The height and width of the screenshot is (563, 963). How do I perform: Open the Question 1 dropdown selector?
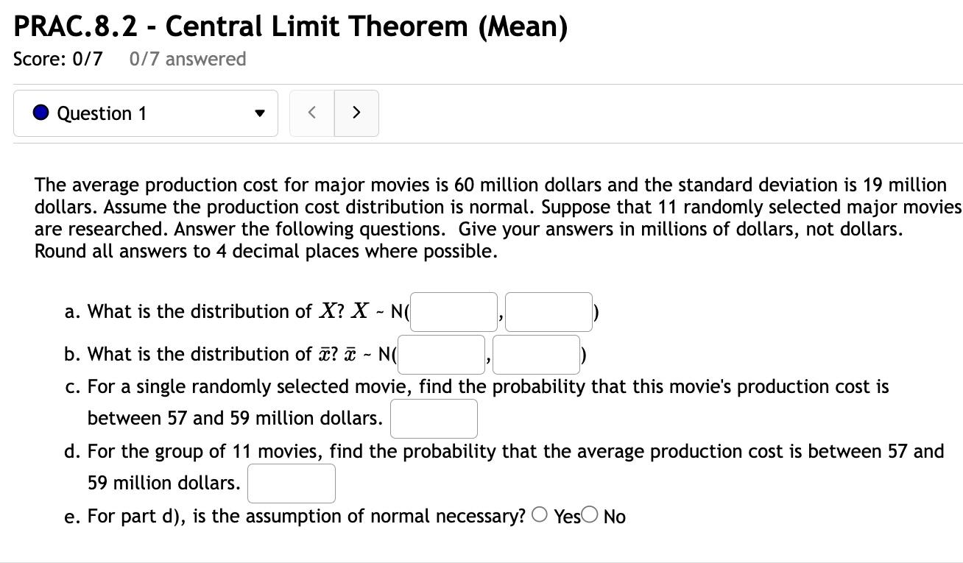pyautogui.click(x=145, y=113)
